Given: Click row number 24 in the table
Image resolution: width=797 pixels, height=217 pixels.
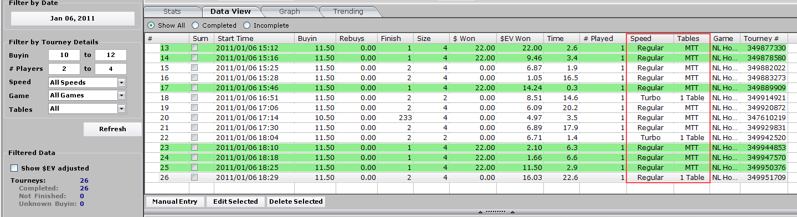Looking at the screenshot, I should point(165,158).
